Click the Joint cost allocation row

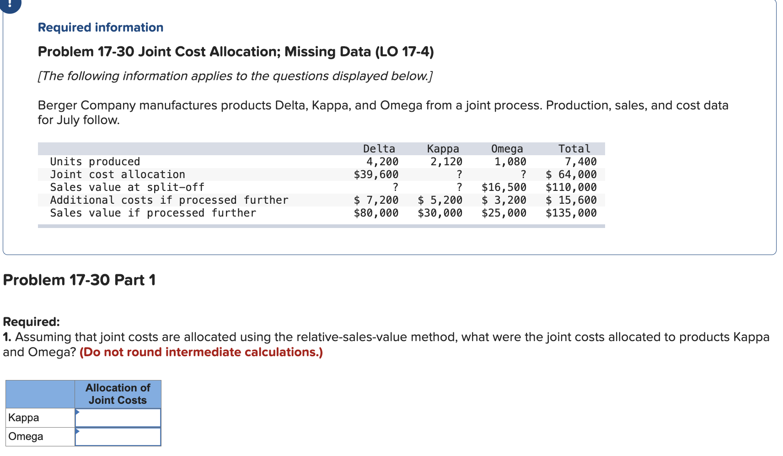[118, 174]
